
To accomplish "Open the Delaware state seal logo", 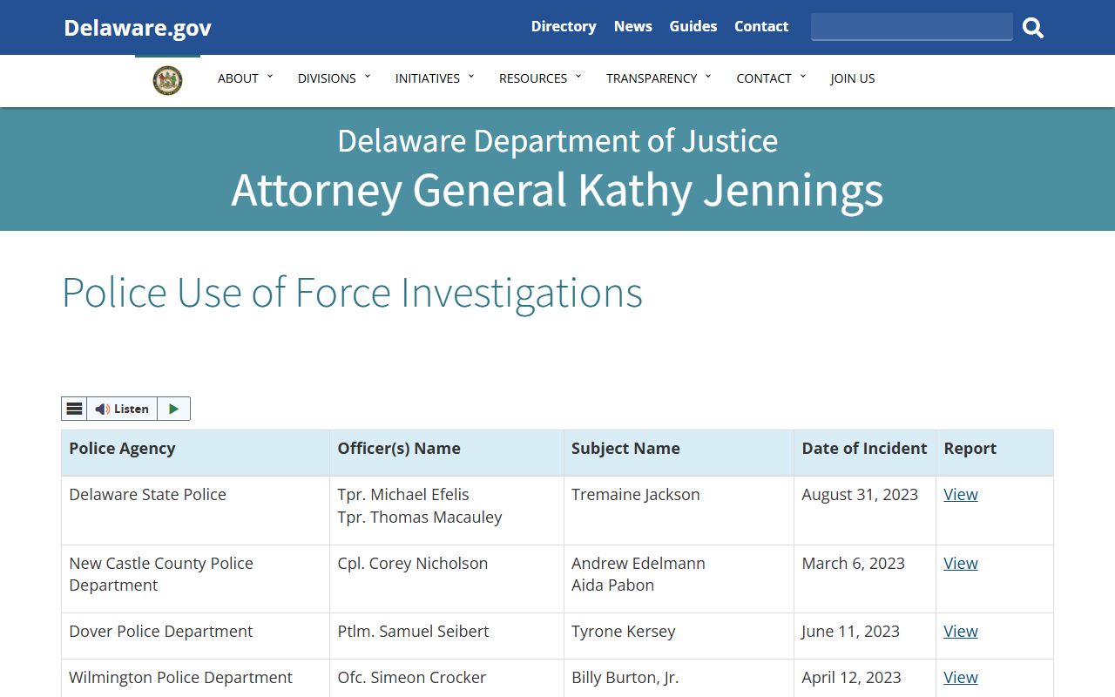I will [x=167, y=80].
